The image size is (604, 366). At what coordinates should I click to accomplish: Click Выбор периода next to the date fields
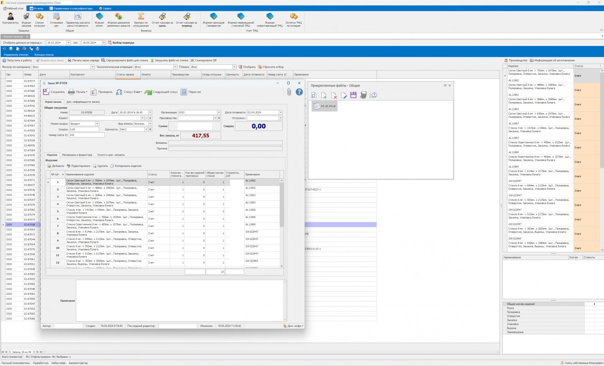[121, 43]
